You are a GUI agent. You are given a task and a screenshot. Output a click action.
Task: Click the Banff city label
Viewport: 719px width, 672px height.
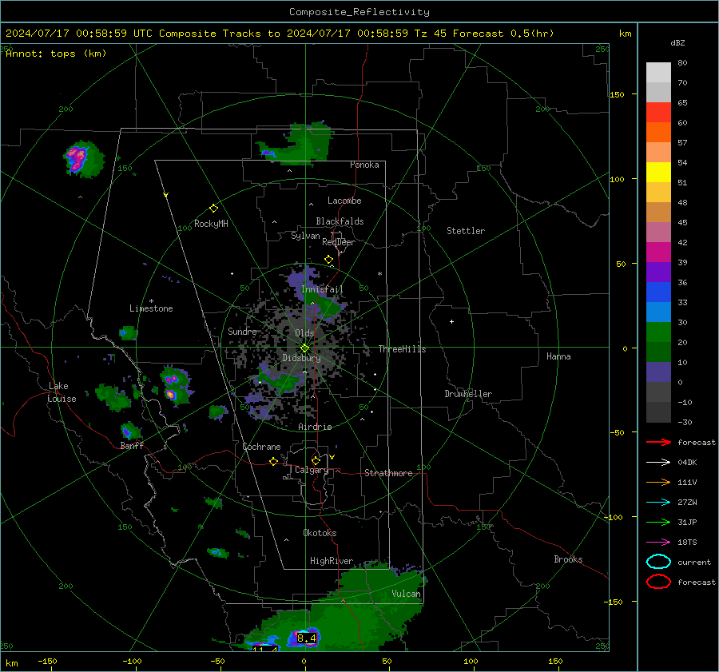[132, 446]
